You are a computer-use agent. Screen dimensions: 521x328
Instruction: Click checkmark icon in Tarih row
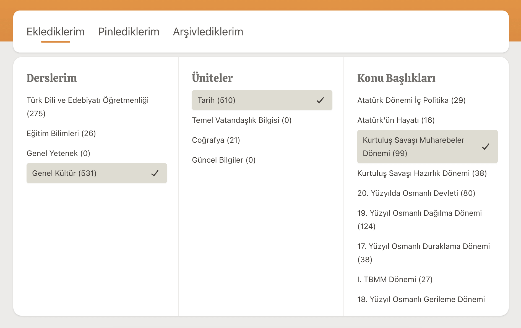(320, 100)
